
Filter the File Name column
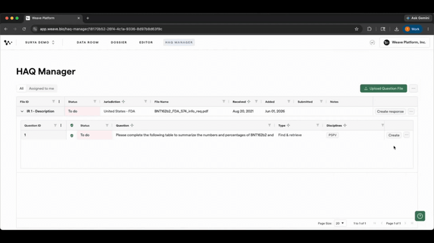coord(223,101)
